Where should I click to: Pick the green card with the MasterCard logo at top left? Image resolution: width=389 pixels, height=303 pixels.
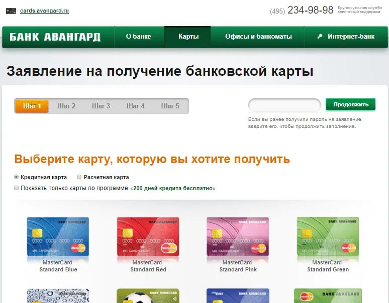point(328,296)
